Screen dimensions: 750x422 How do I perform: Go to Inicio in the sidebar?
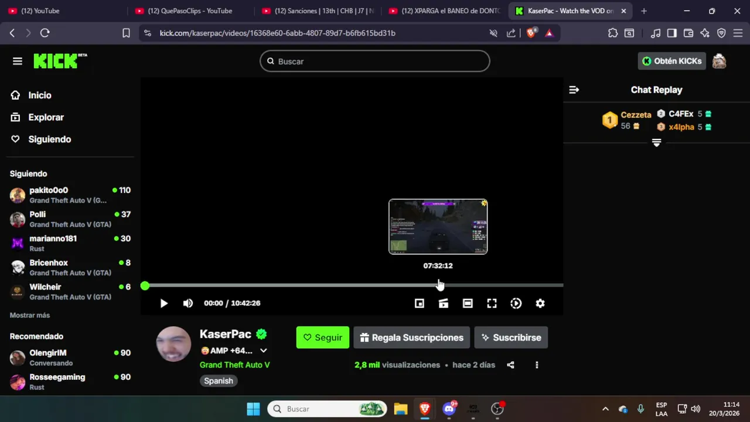tap(40, 95)
